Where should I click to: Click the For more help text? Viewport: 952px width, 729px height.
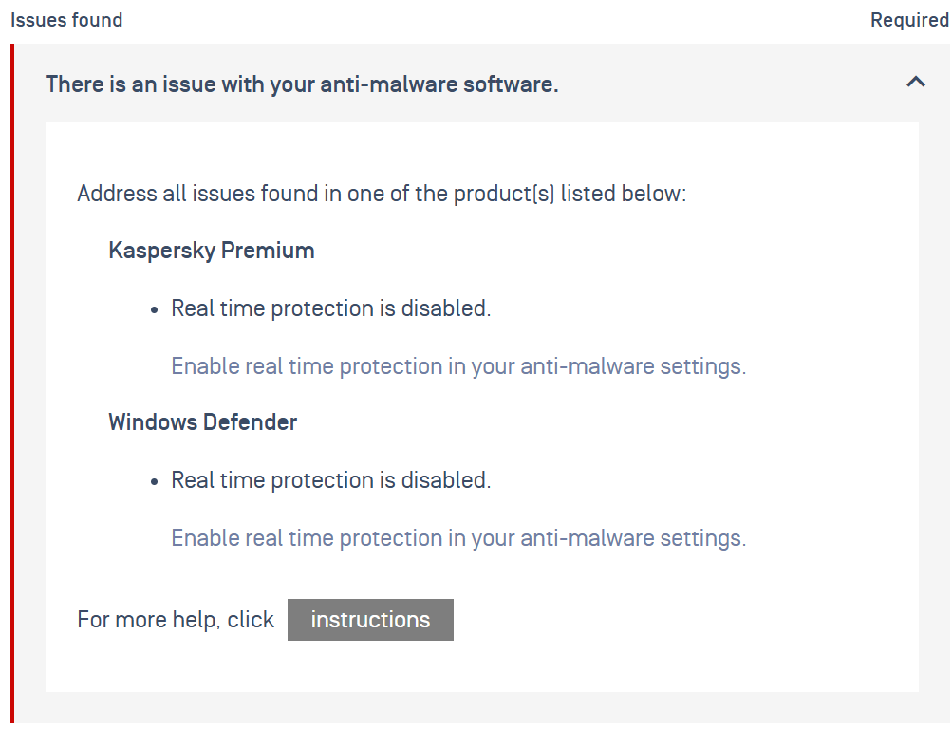tap(176, 620)
